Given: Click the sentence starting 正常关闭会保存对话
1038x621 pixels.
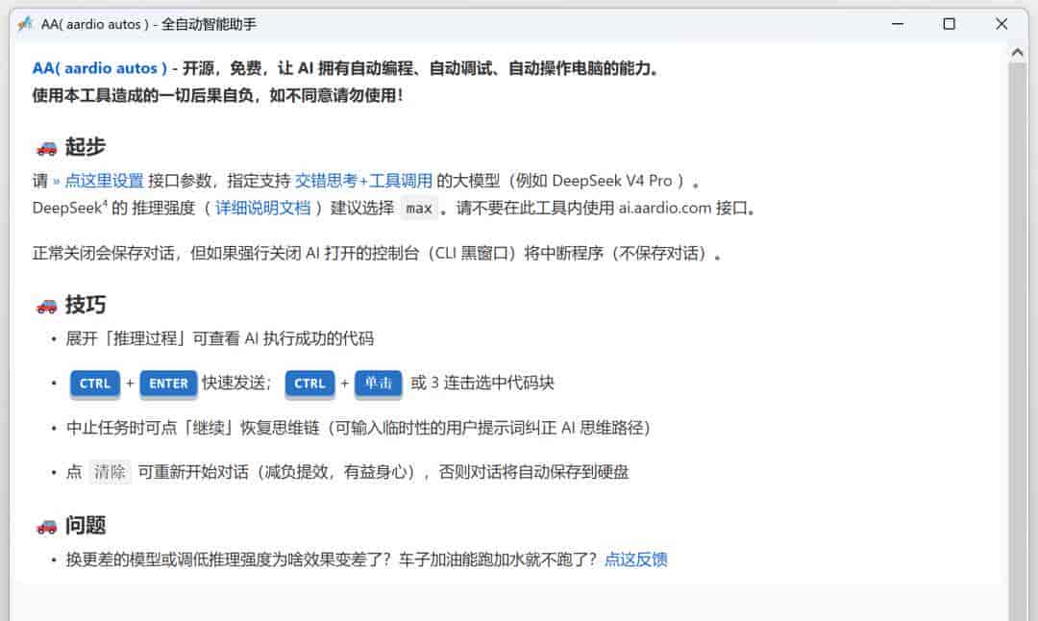Looking at the screenshot, I should (x=377, y=254).
